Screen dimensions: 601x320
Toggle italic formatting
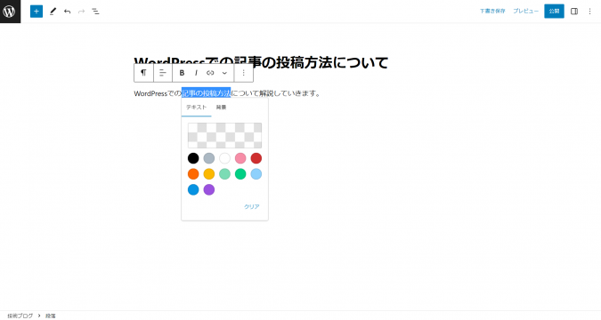click(196, 73)
